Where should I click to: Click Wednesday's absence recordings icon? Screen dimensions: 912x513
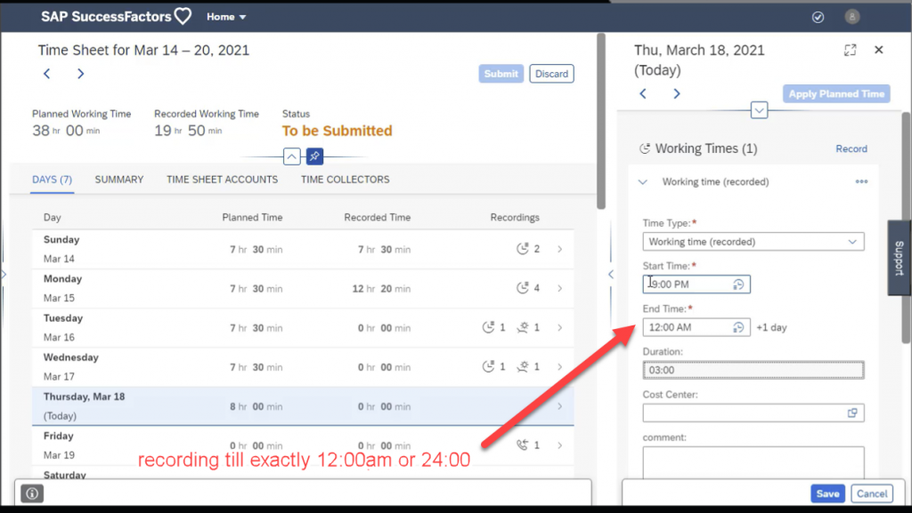click(522, 367)
